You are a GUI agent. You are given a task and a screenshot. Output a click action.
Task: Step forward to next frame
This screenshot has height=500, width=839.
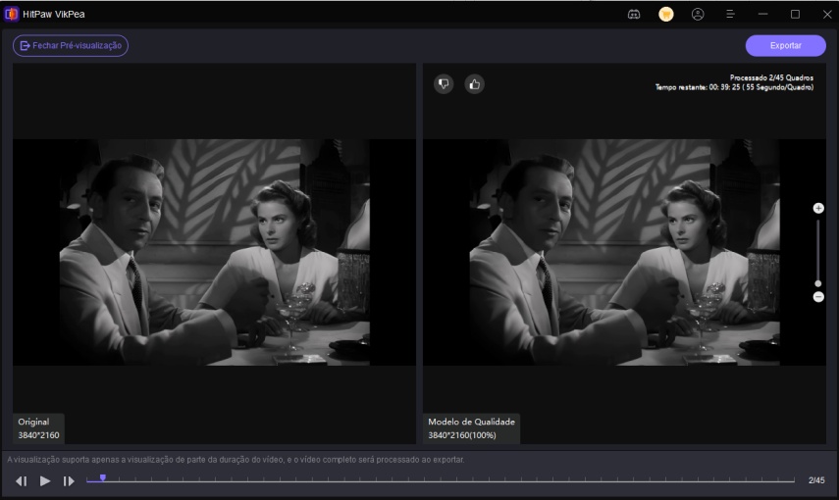tap(69, 481)
